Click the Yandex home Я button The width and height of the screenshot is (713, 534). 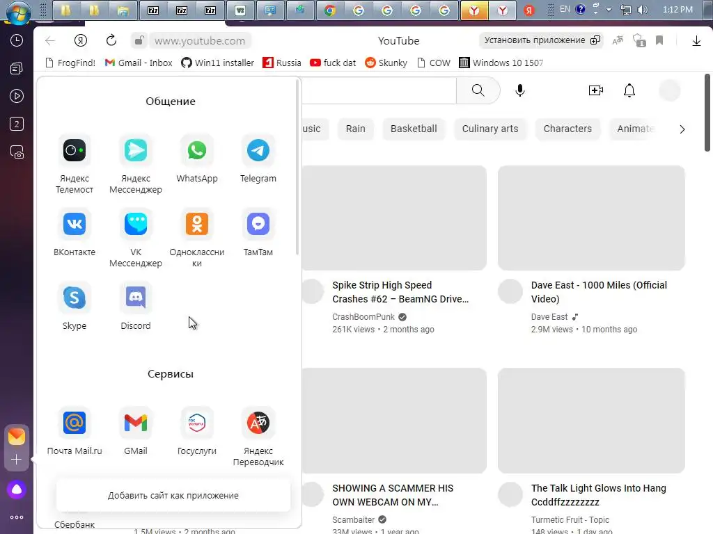pyautogui.click(x=81, y=41)
